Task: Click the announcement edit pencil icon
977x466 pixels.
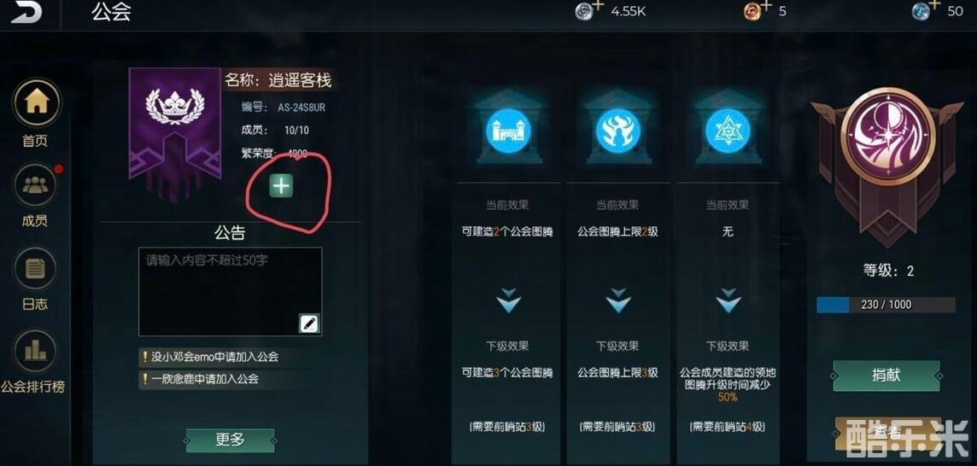Action: point(309,323)
